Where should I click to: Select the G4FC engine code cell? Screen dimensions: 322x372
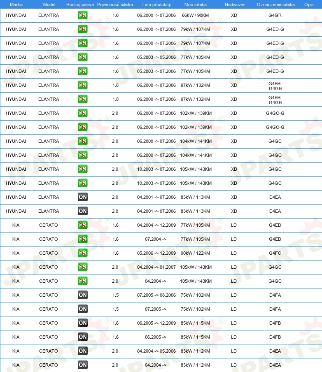pos(275,253)
